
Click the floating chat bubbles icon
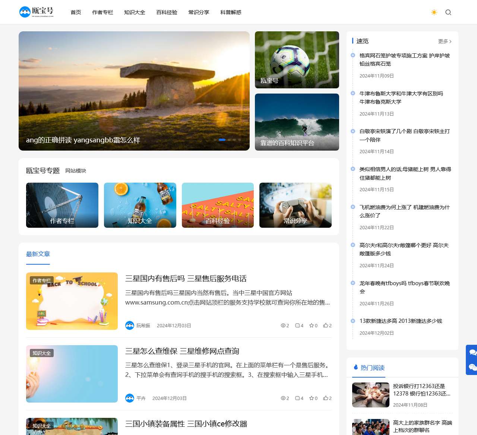click(473, 352)
